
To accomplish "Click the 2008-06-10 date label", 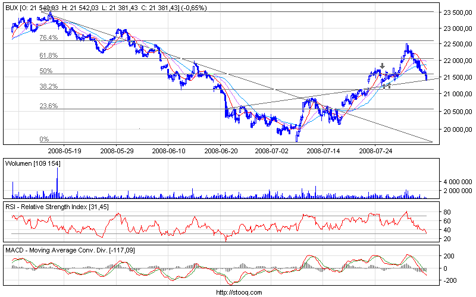I will coord(168,151).
